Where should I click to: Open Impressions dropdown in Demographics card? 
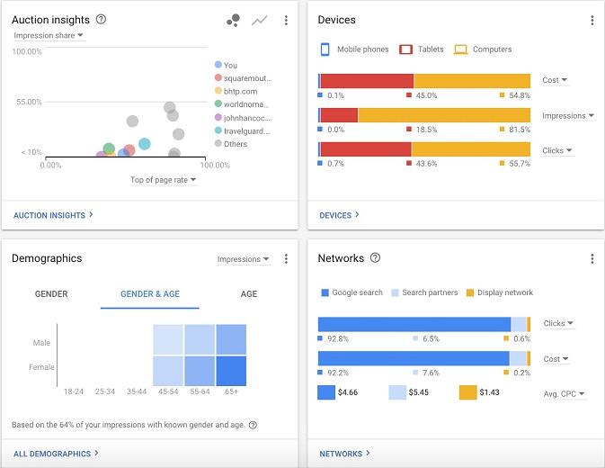[x=243, y=259]
